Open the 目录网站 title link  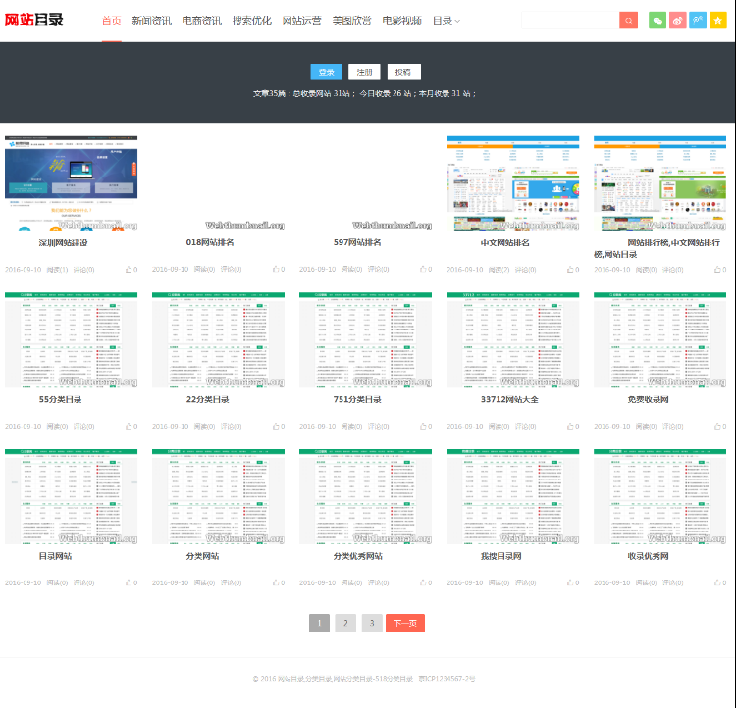coord(55,556)
